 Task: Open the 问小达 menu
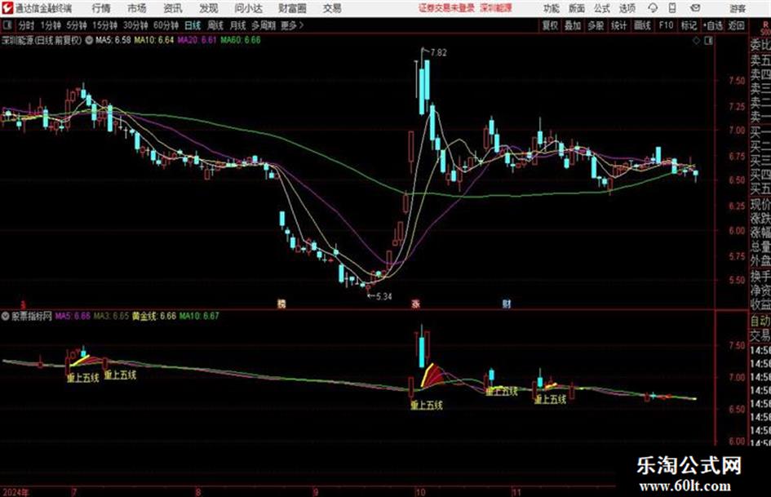tap(248, 8)
